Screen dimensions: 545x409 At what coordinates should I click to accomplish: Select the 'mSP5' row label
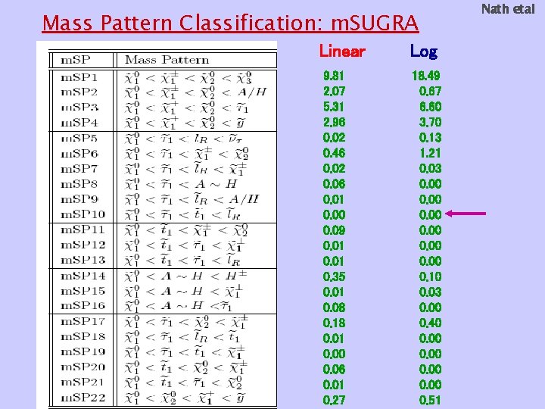[79, 138]
